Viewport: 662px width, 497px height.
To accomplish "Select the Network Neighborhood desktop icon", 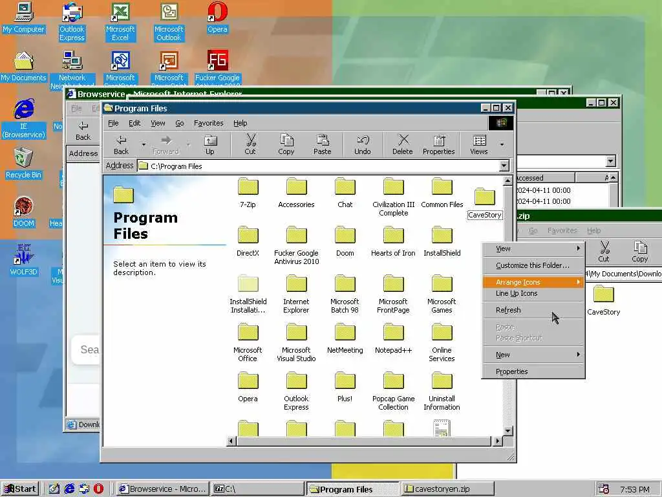I will coord(72,70).
